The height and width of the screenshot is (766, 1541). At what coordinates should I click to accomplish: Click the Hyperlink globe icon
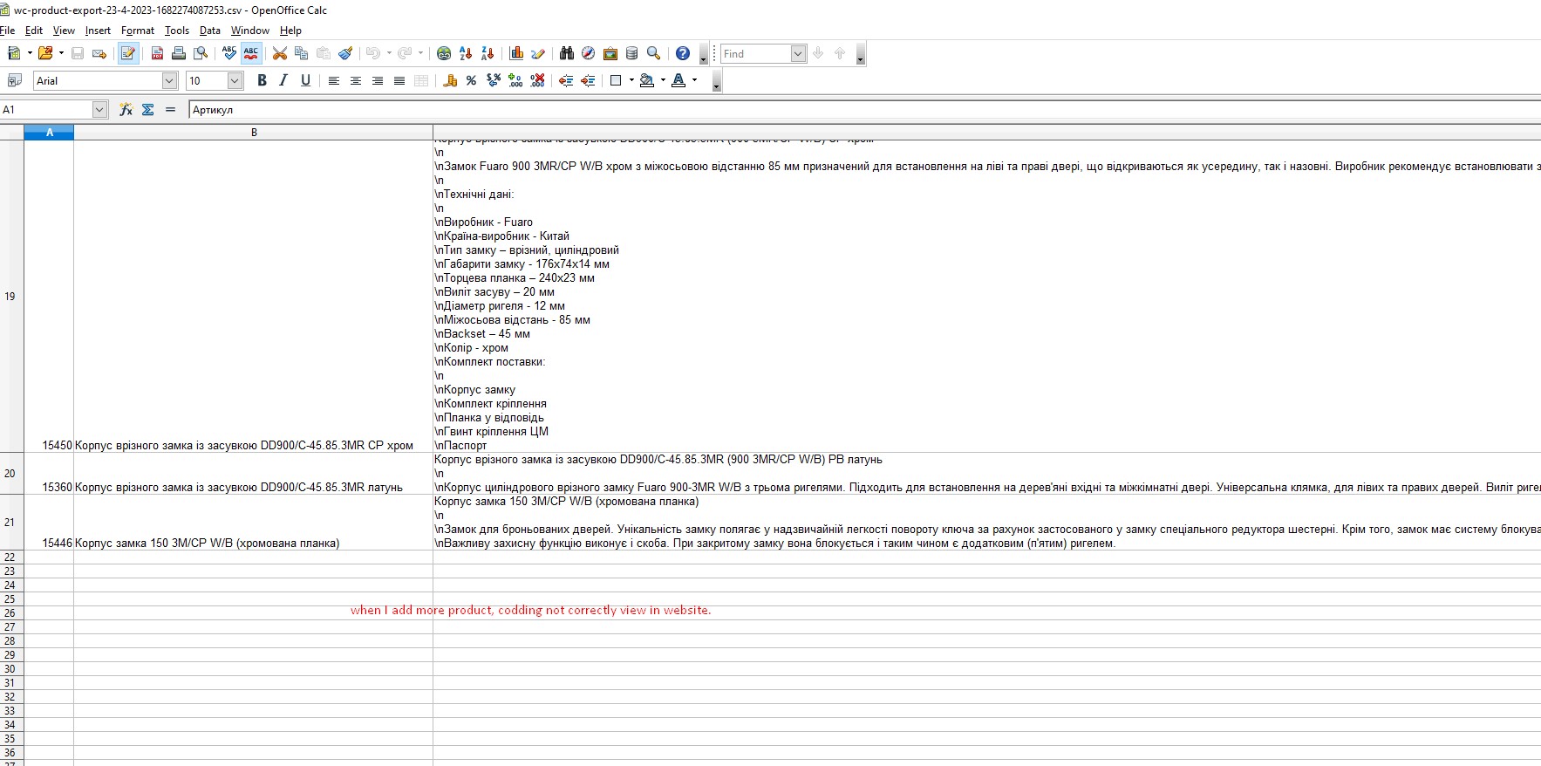(444, 53)
